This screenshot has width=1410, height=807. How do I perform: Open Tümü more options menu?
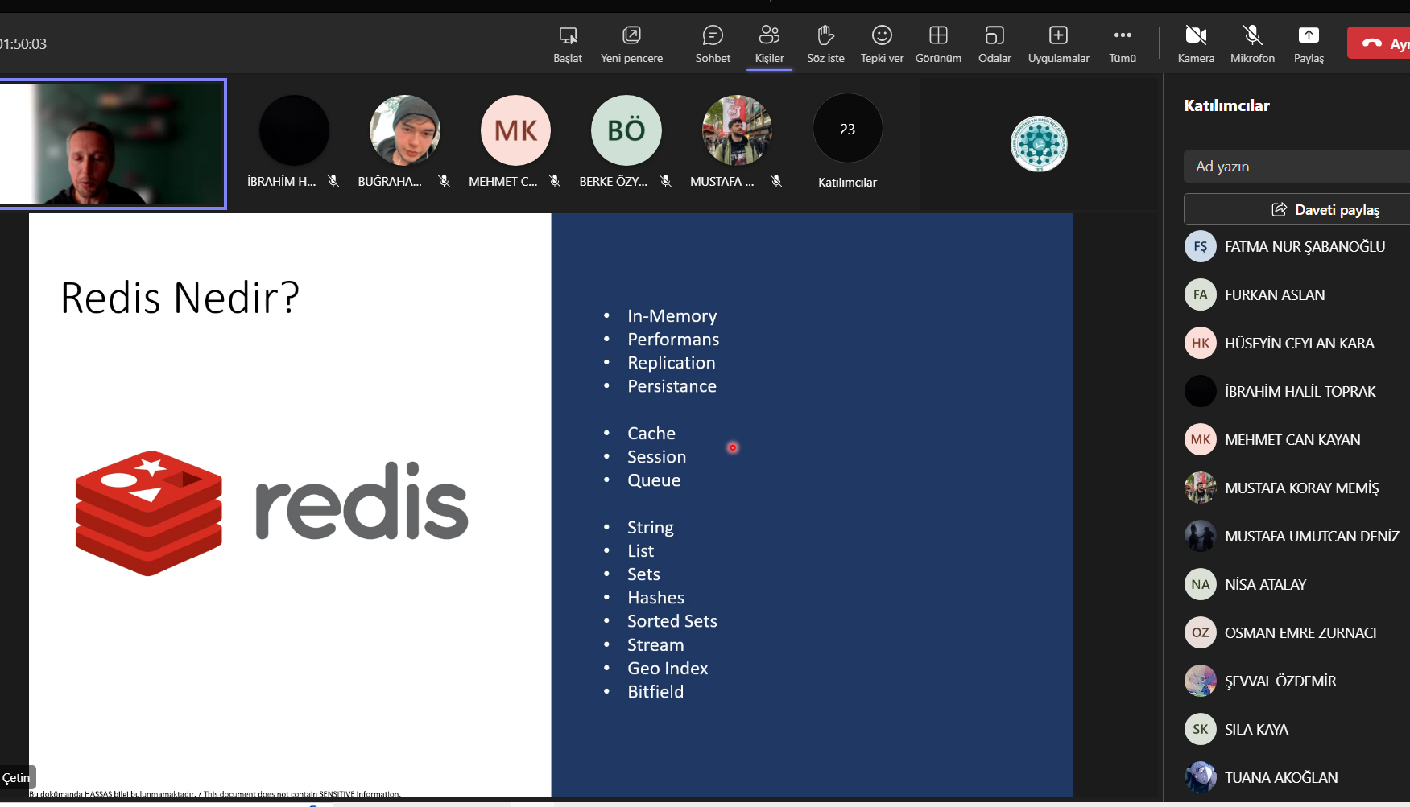pos(1123,44)
